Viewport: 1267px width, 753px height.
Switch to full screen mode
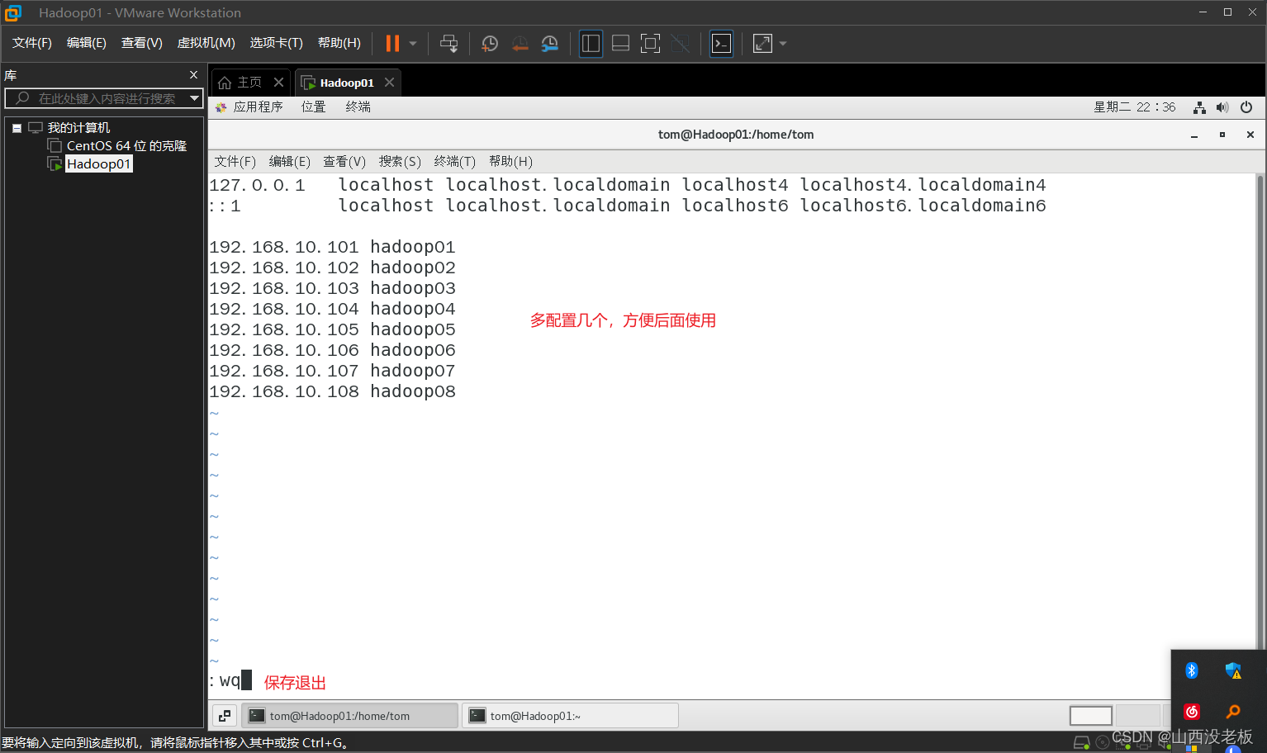(x=650, y=44)
